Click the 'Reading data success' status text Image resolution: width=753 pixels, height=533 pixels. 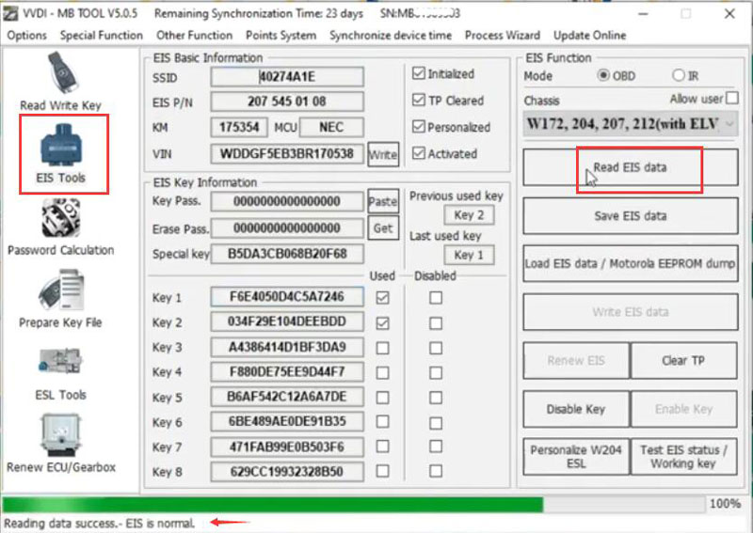100,524
